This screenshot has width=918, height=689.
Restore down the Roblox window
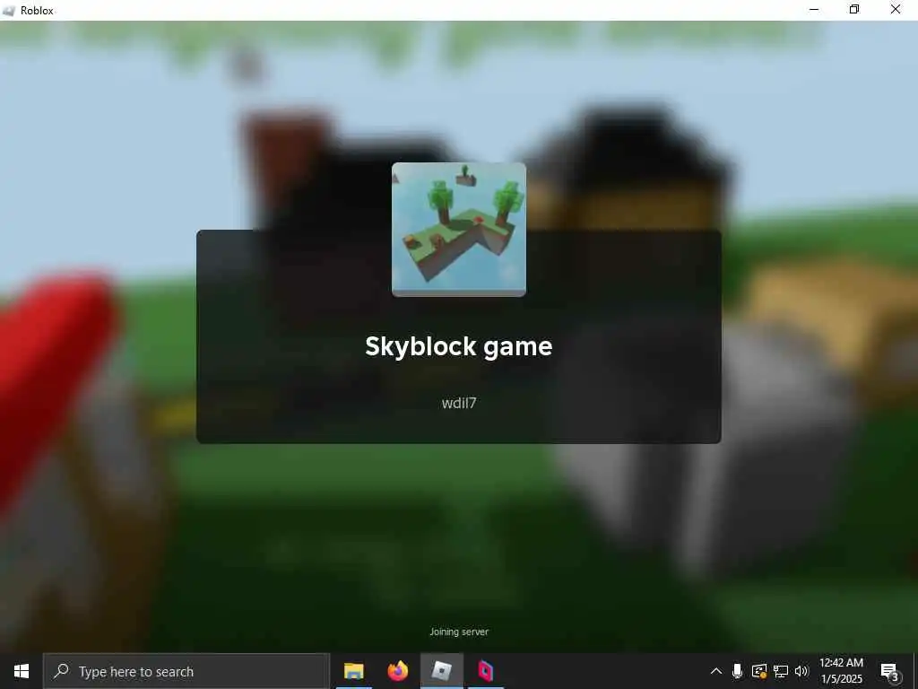pyautogui.click(x=854, y=10)
